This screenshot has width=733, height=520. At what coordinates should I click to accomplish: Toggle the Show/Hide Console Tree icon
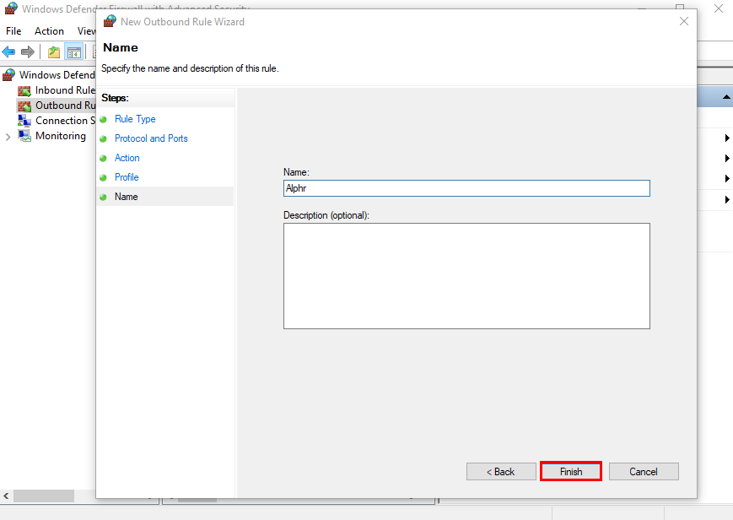pos(74,51)
